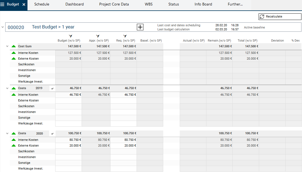Image resolution: width=302 pixels, height=172 pixels.
Task: Click the arrow icon above Req. (w/o SP)
Action: (x=125, y=36)
